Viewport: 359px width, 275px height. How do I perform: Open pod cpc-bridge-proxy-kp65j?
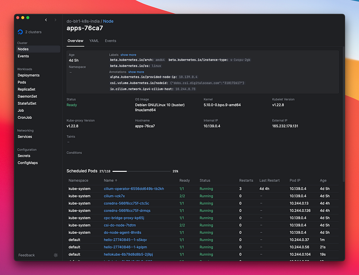pos(124,218)
